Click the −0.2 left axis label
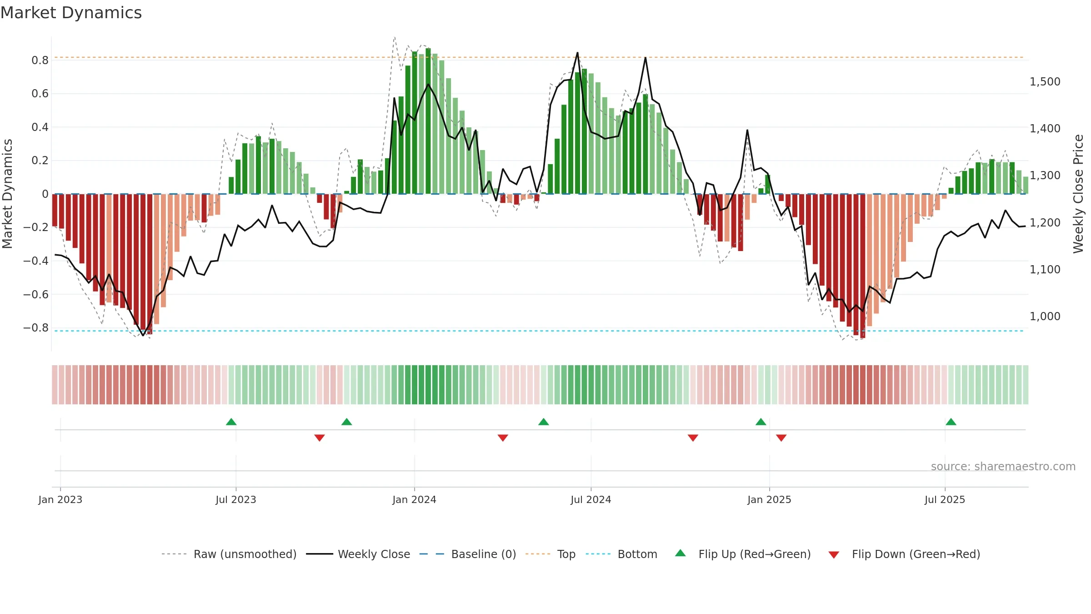Viewport: 1091px width, 614px height. [36, 227]
